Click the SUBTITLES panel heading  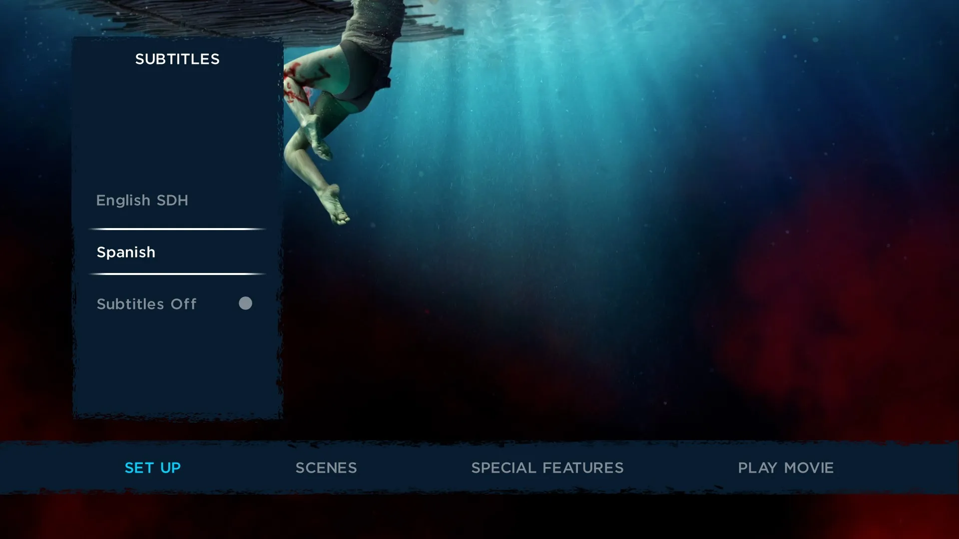177,59
